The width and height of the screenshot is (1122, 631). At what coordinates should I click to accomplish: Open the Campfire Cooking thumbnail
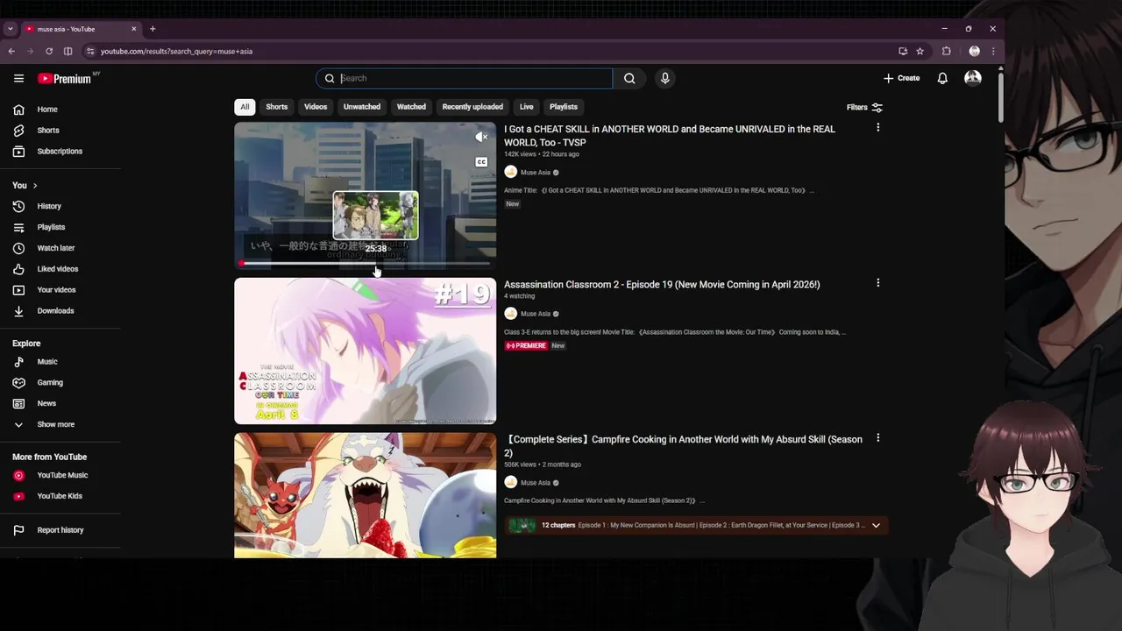click(365, 495)
